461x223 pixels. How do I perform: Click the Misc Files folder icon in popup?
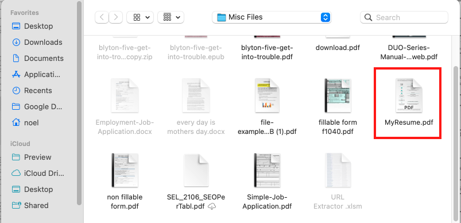(222, 17)
